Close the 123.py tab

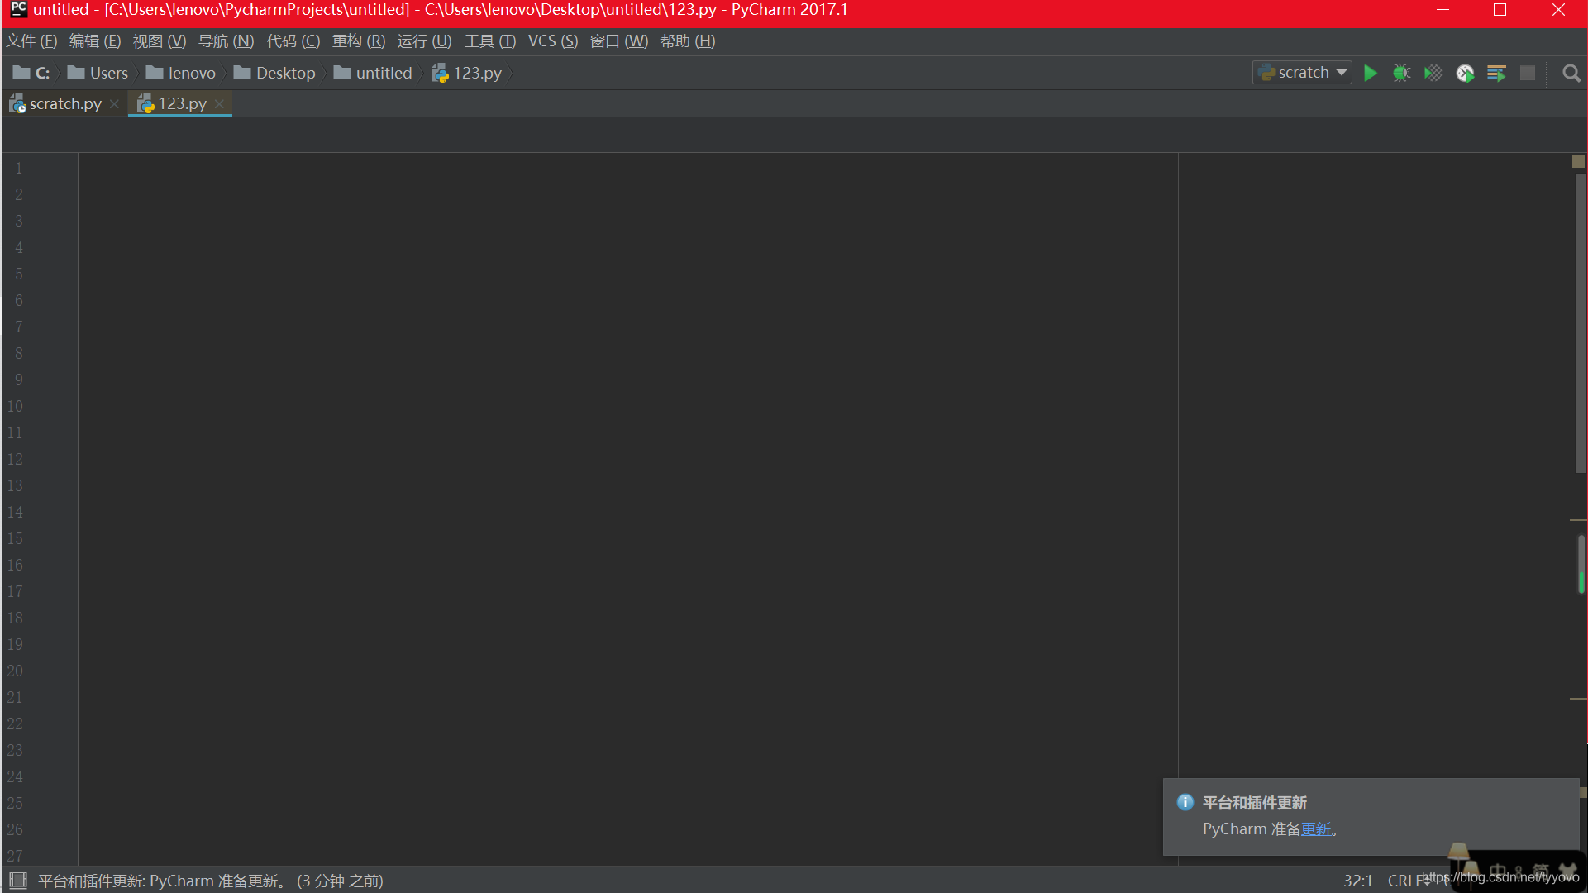(219, 104)
